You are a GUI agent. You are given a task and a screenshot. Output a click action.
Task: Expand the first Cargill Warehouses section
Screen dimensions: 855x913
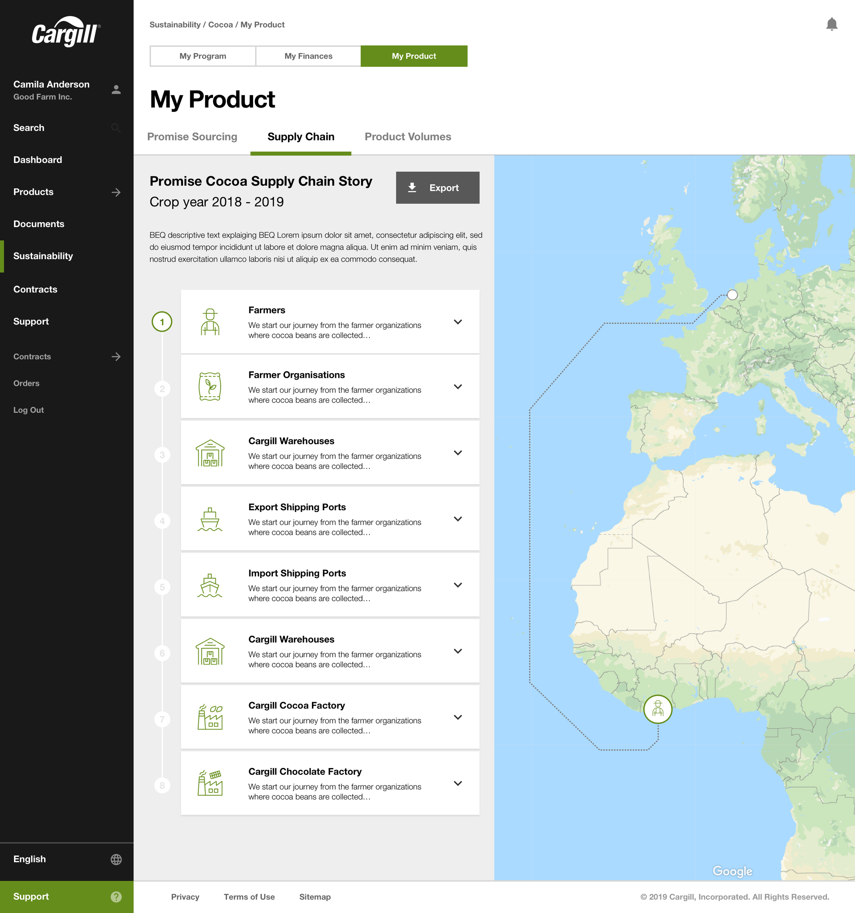point(458,453)
